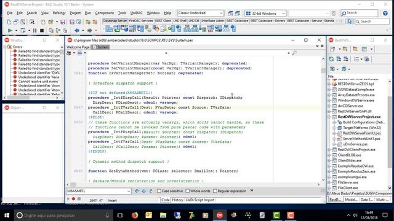The image size is (394, 221).
Task: Click the tool palette Search field
Action: pos(372,21)
